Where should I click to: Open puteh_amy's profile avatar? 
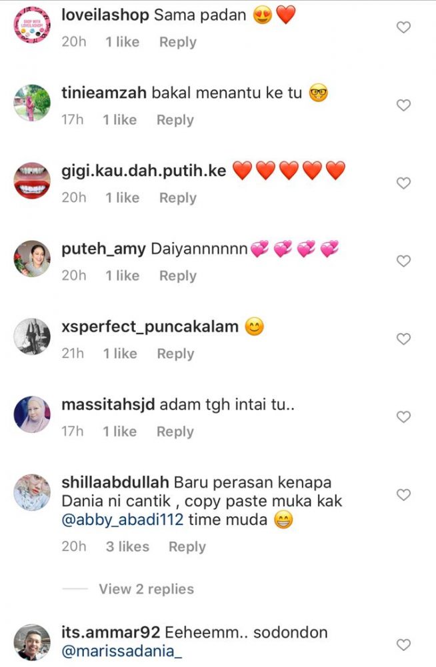coord(32,259)
